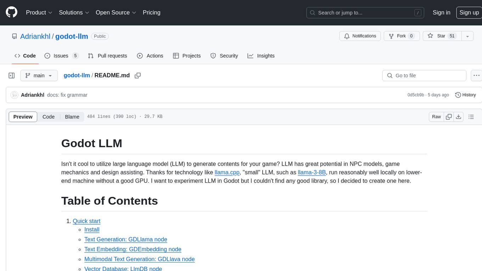The height and width of the screenshot is (271, 482).
Task: Click the '484 lines (390 loc)' file info
Action: coord(125,117)
